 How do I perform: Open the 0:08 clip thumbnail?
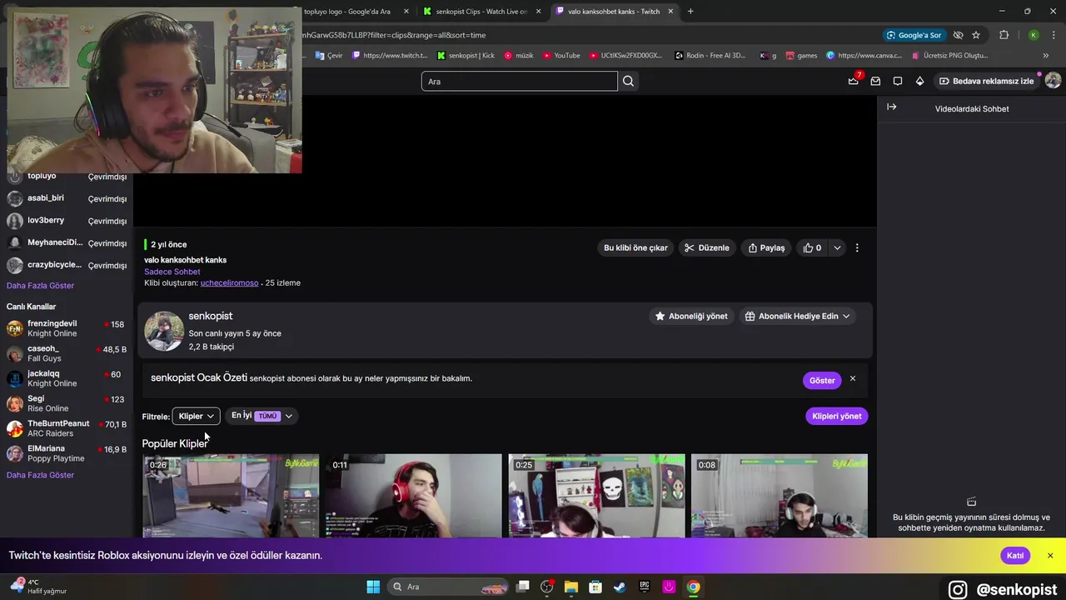click(780, 496)
